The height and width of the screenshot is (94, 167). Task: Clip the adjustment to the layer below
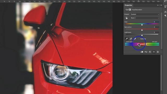coord(142,52)
